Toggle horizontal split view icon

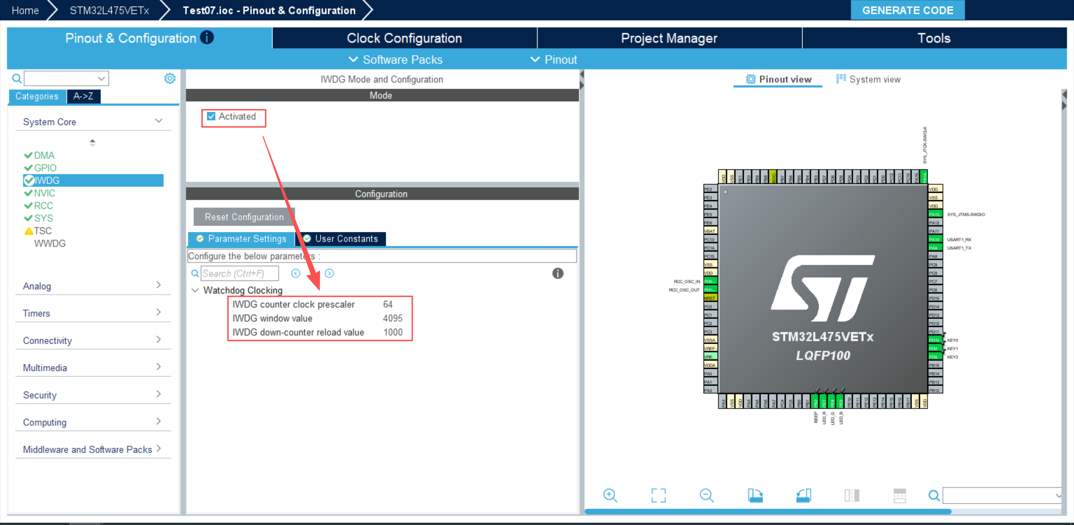point(900,495)
